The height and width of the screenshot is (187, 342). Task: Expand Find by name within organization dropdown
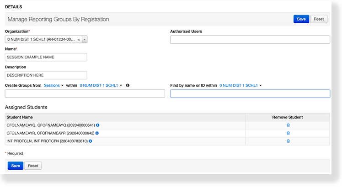[x=240, y=85]
